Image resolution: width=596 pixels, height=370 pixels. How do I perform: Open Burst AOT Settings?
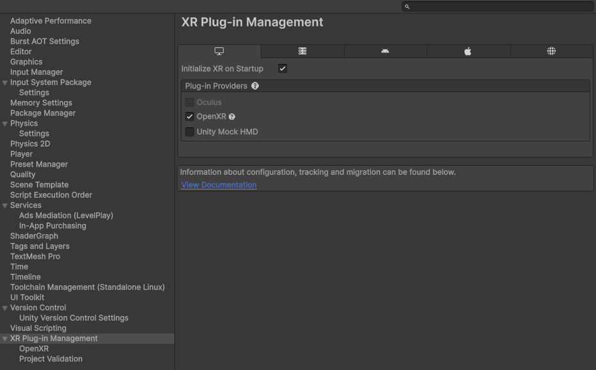tap(44, 42)
